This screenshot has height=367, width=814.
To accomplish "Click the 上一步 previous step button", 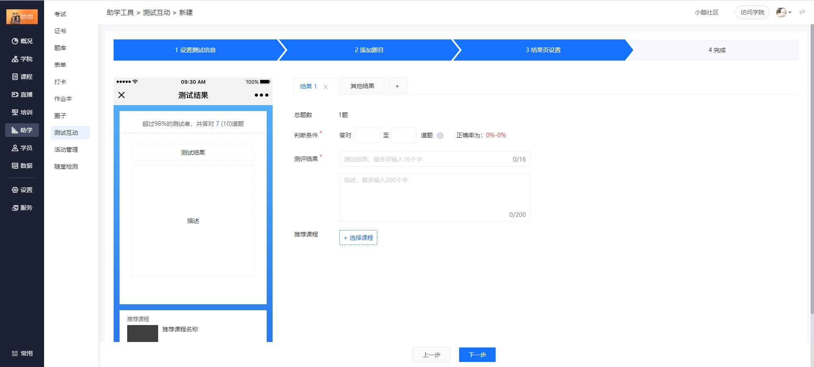I will [x=431, y=355].
